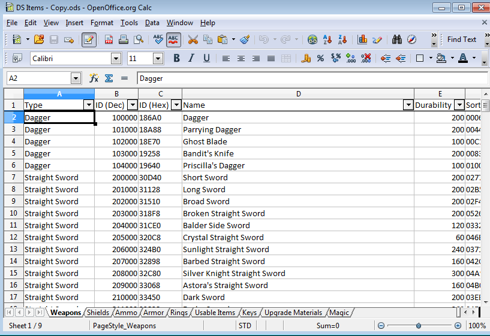Image resolution: width=490 pixels, height=336 pixels.
Task: Click the Cut scissors icon
Action: pyautogui.click(x=193, y=40)
